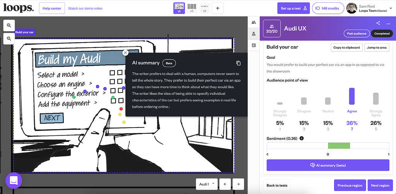Click the Build your car region label

[x=24, y=32]
